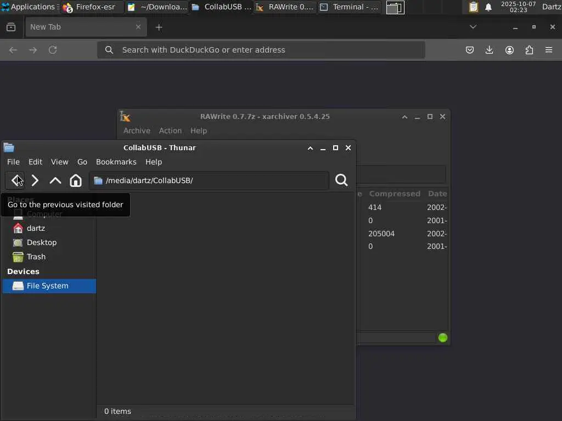Screen dimensions: 562x421
Task: Click Thunar path bar /media/dartz/CollabUSB/
Action: 209,180
